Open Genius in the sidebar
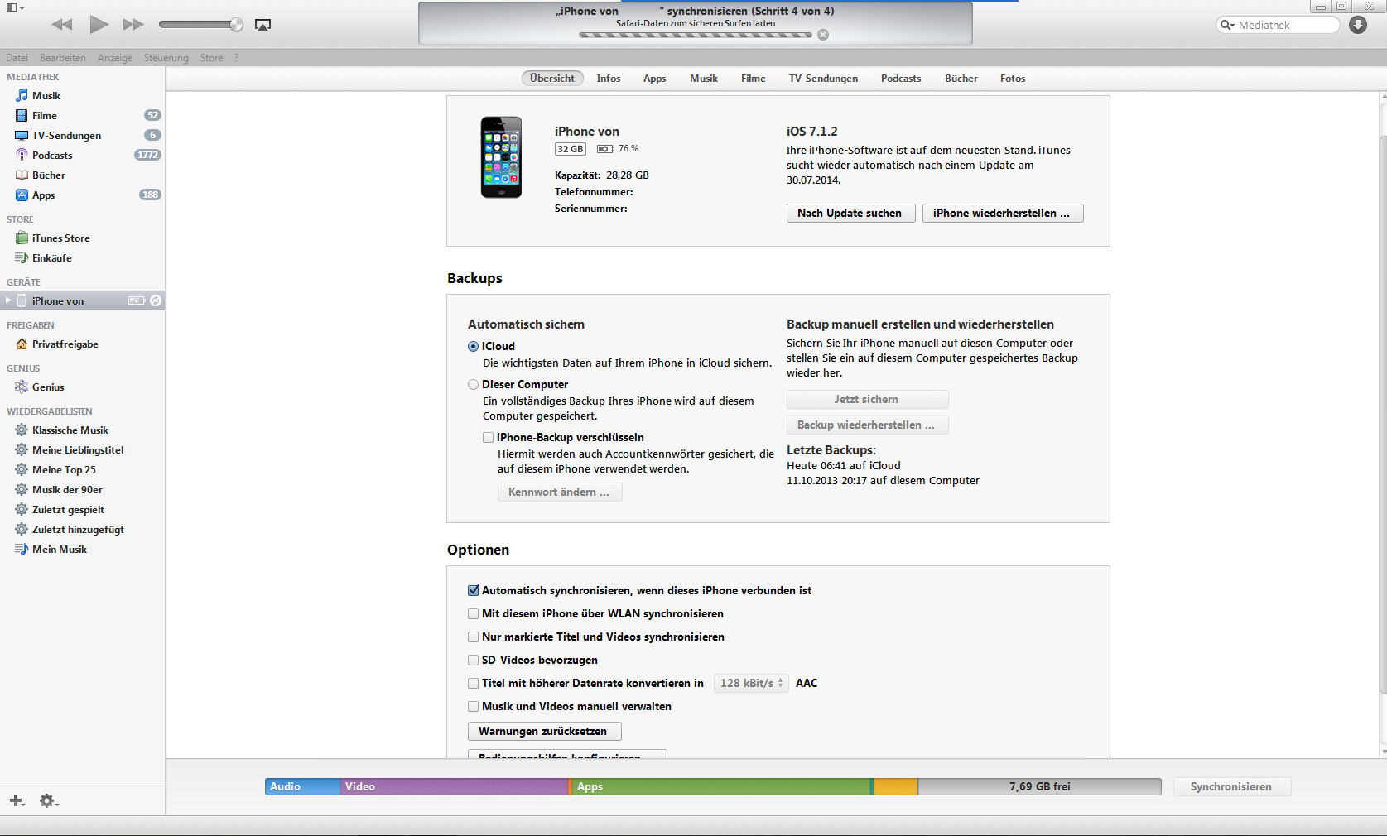Image resolution: width=1387 pixels, height=836 pixels. point(83,387)
